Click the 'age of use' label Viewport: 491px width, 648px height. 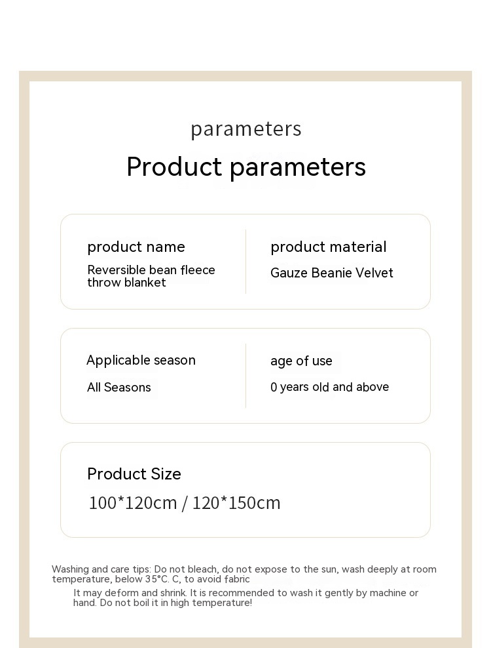tap(301, 361)
